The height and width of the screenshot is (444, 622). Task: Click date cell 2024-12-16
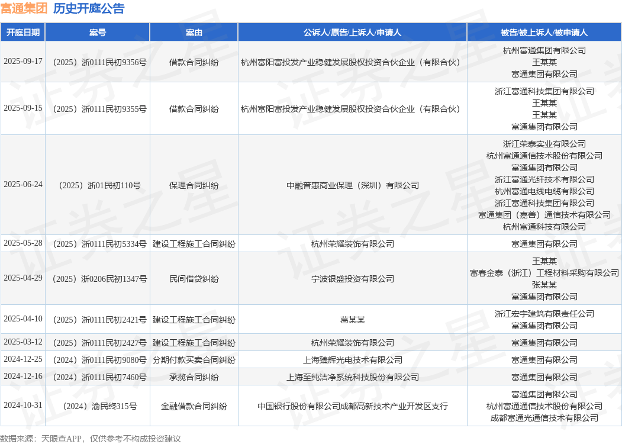point(23,376)
